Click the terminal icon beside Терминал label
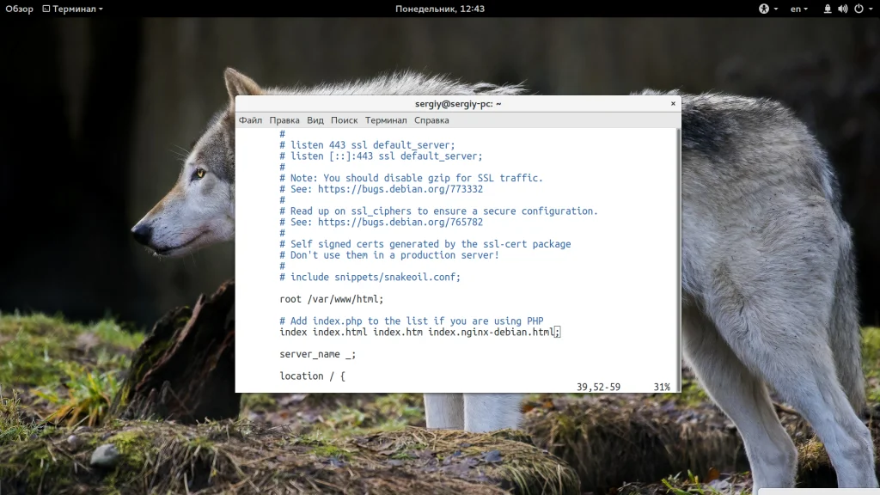Image resolution: width=880 pixels, height=495 pixels. (46, 9)
